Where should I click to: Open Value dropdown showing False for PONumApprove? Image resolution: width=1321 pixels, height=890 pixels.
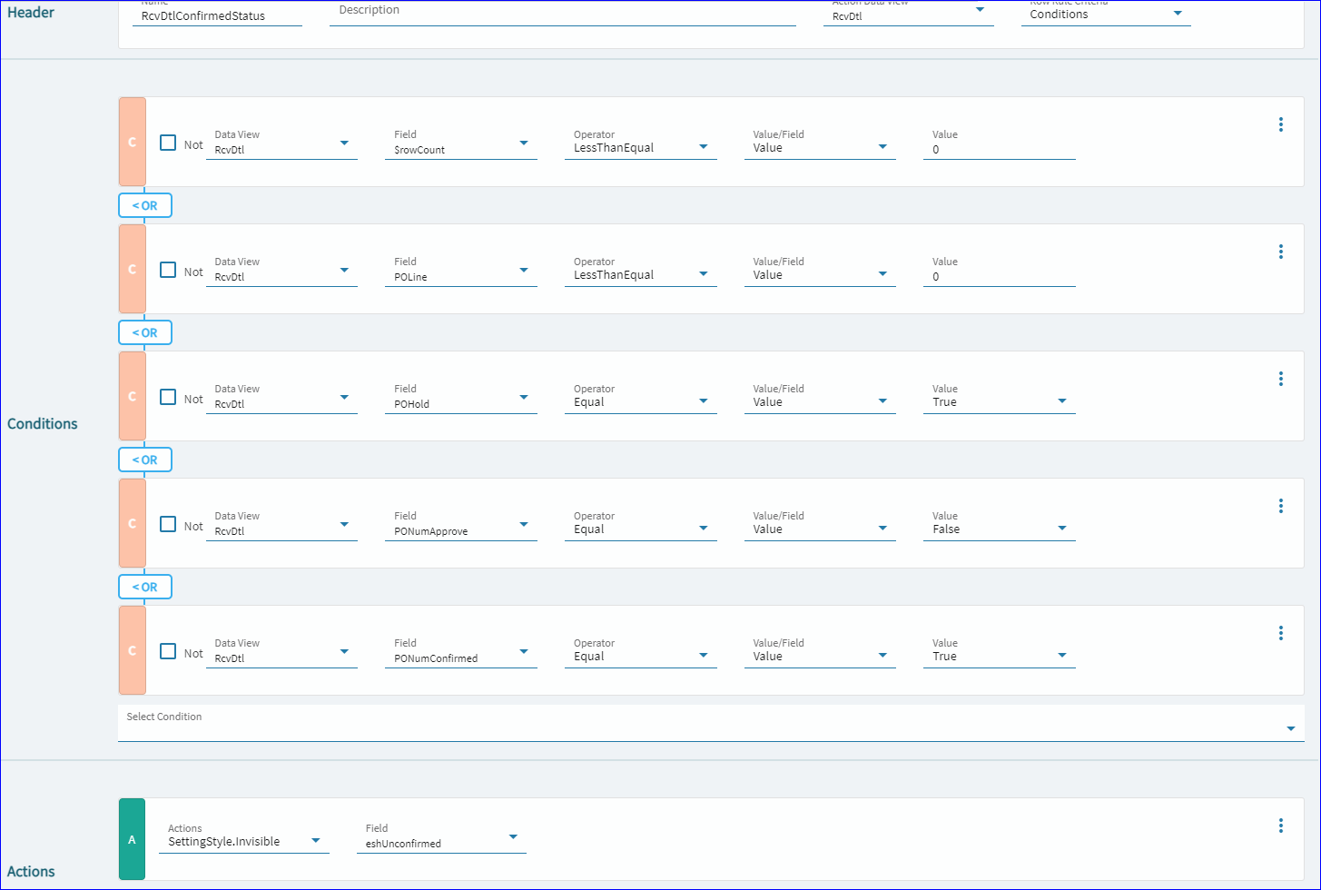coord(1000,525)
